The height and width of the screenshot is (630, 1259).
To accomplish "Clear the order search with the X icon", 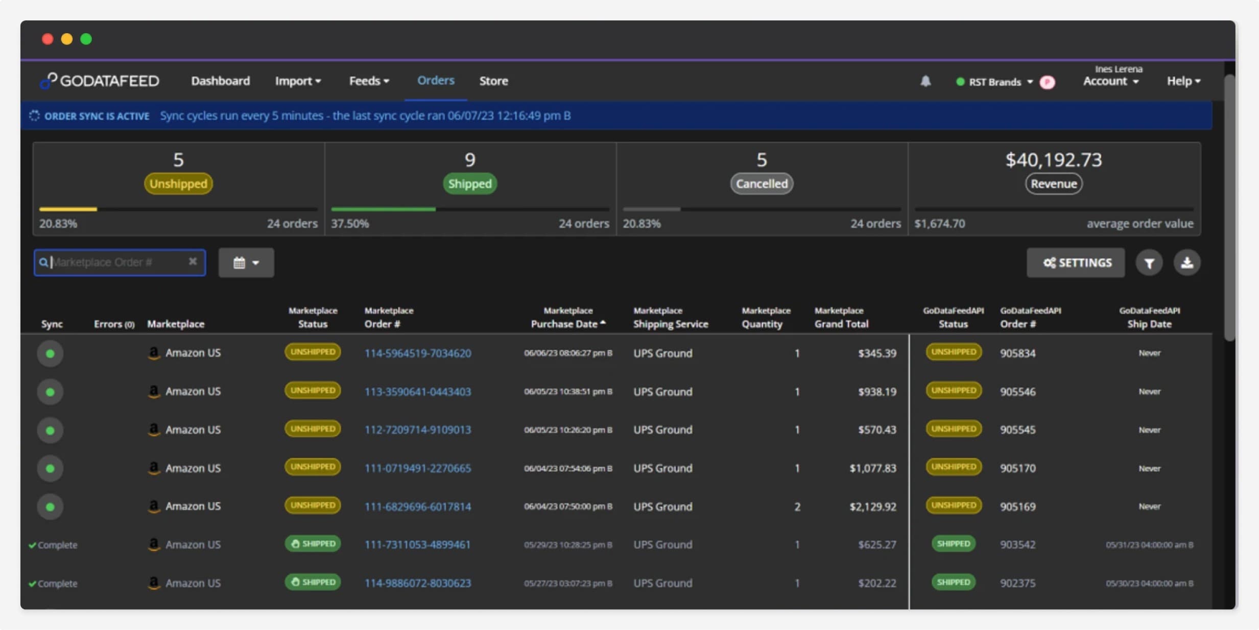I will (x=193, y=261).
